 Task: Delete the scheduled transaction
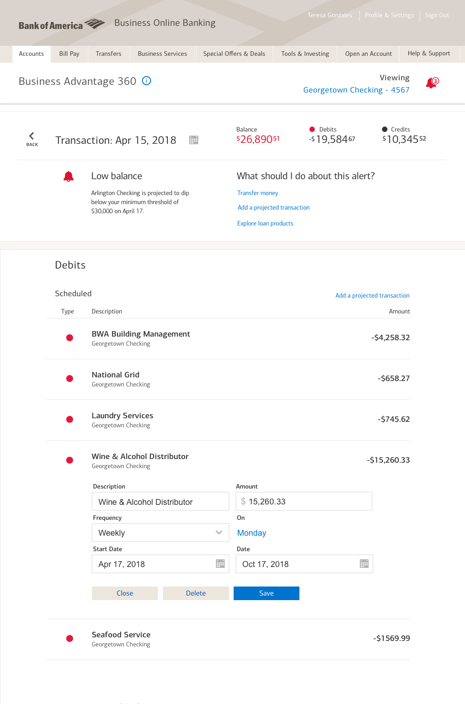(x=196, y=593)
